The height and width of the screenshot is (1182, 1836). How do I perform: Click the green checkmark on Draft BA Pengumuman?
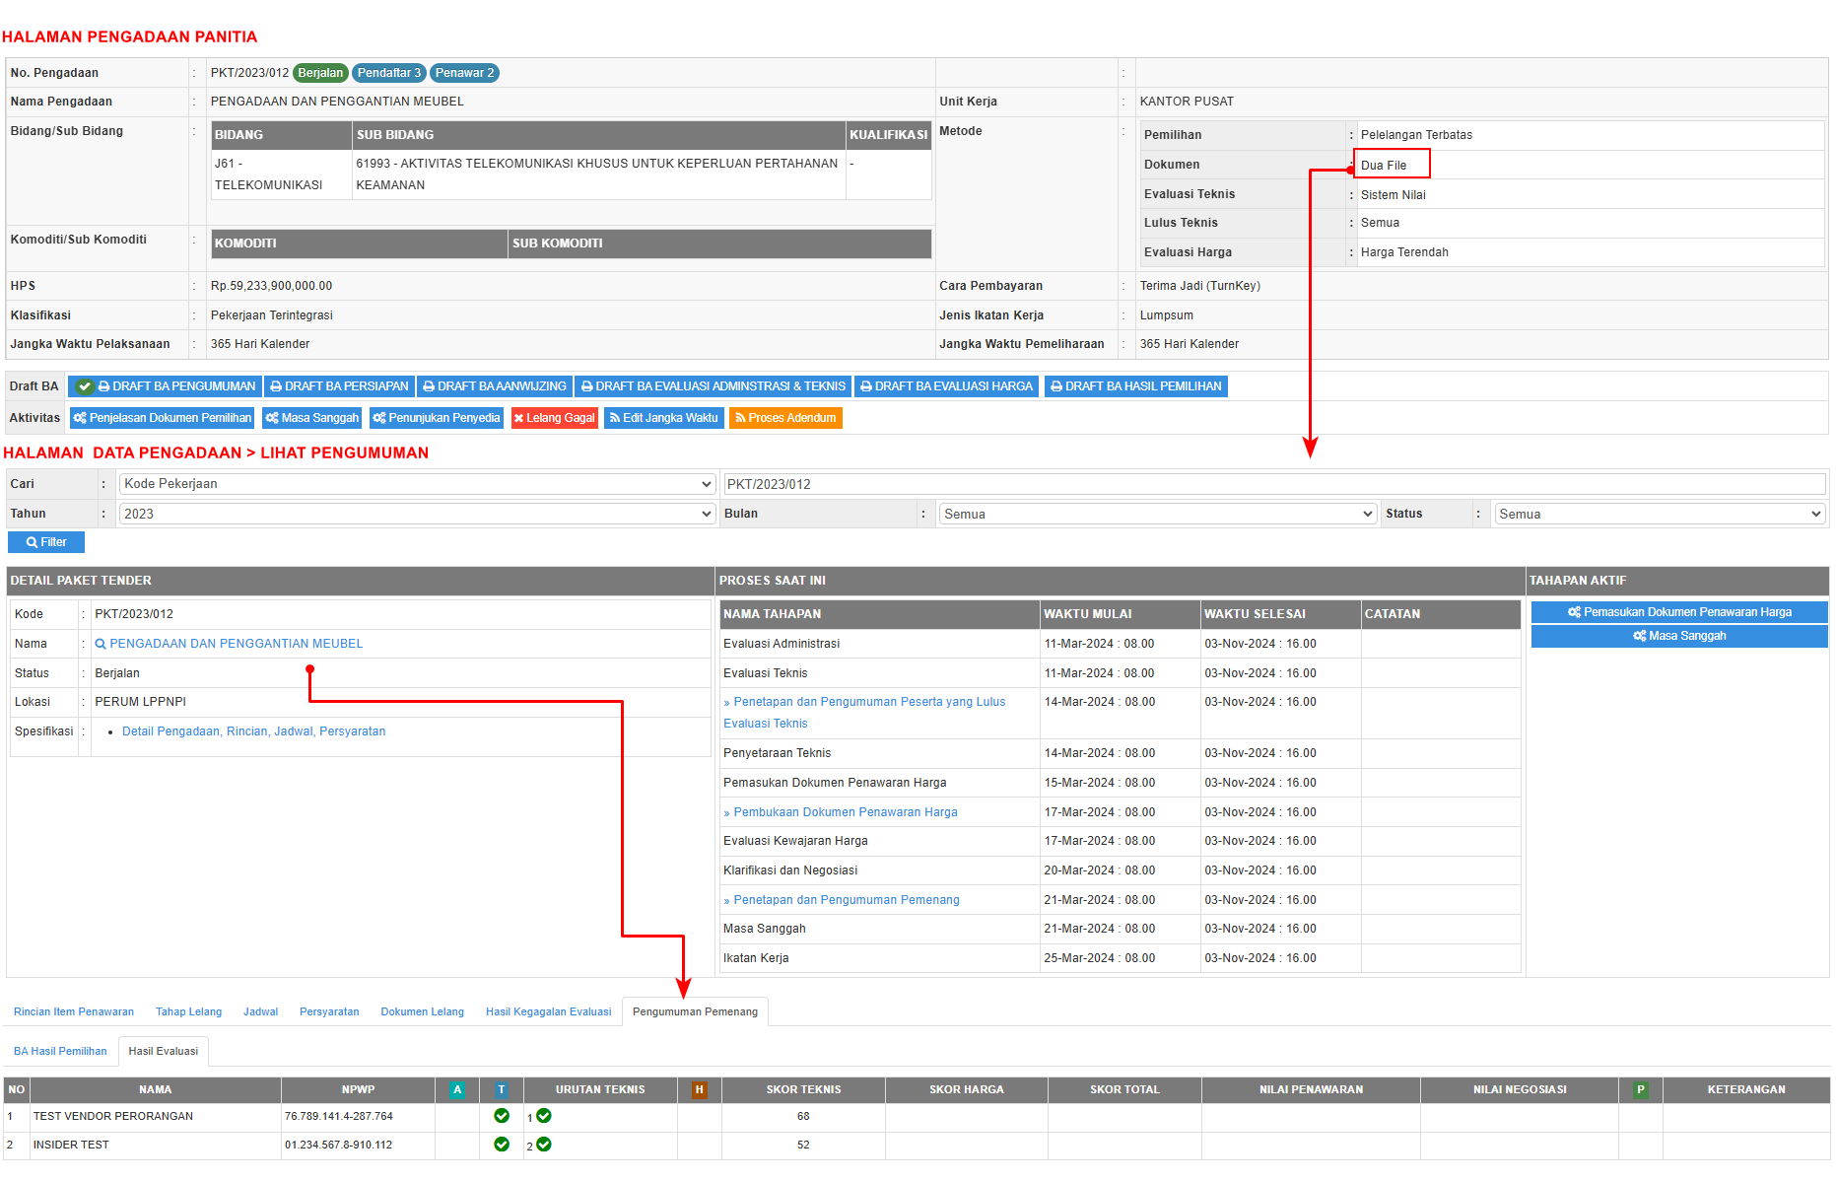(x=85, y=386)
